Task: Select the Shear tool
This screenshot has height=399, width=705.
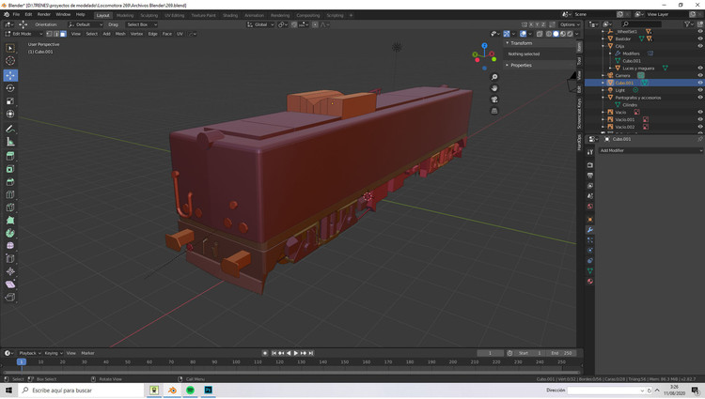Action: tap(10, 284)
